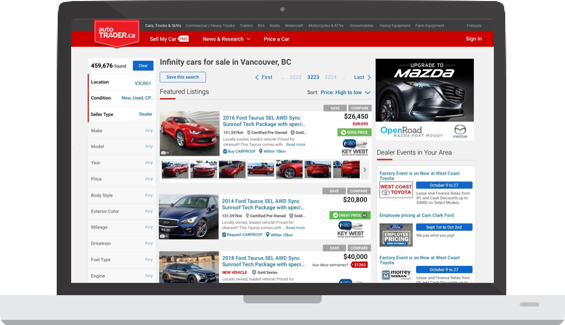
Task: Open the Sort Price High to low dropdown
Action: [x=345, y=93]
